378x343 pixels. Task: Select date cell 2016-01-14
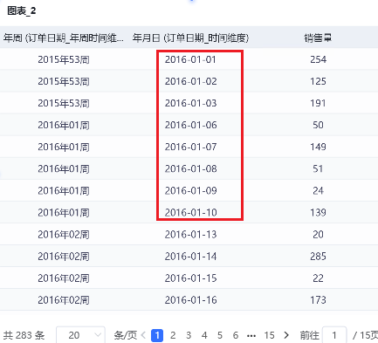(x=190, y=257)
